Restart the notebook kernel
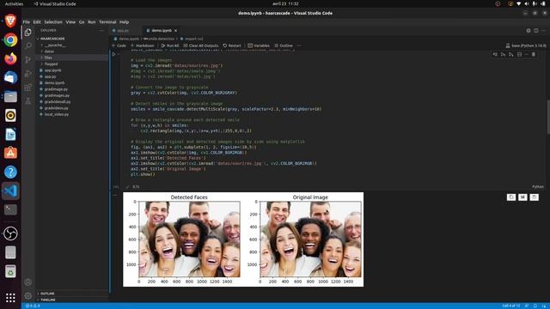Screen dimensions: 550x309 232,45
